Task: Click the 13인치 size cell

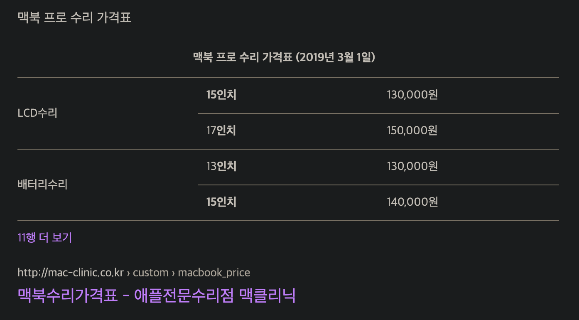Action: [x=221, y=167]
